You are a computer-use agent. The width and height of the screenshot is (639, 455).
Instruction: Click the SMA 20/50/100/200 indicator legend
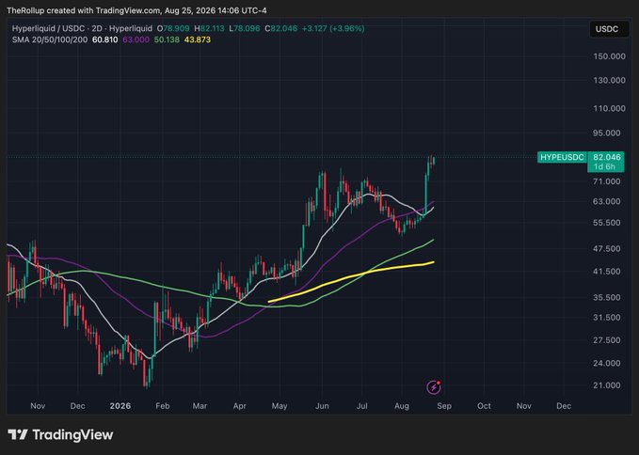(x=50, y=39)
